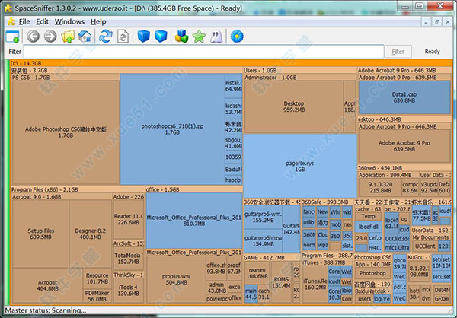Select the My Documents folder header
The image size is (457, 318).
431,237
